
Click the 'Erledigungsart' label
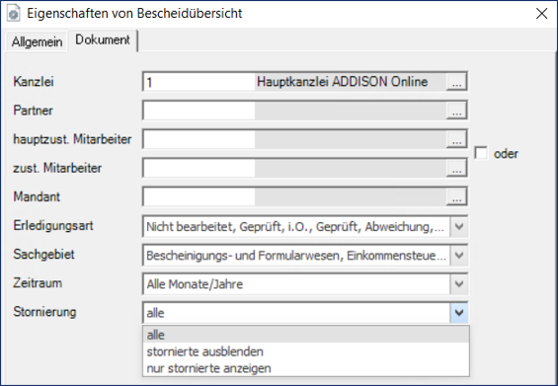click(53, 226)
